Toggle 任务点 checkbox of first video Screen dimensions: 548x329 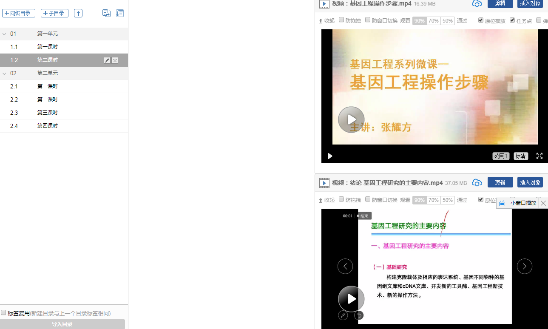coord(512,20)
